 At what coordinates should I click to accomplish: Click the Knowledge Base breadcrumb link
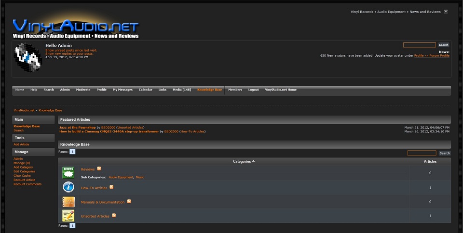tap(51, 110)
